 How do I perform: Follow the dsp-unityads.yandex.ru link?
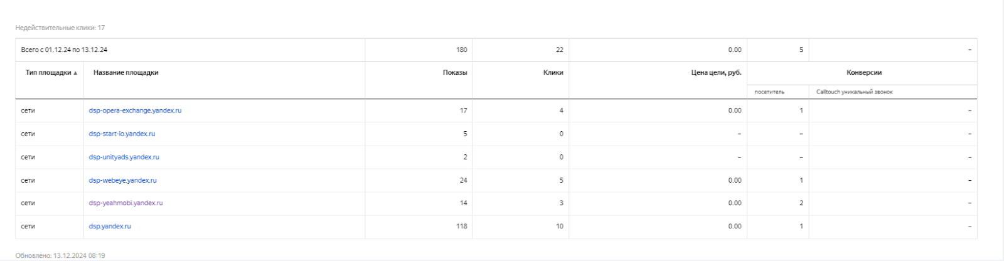click(x=124, y=157)
